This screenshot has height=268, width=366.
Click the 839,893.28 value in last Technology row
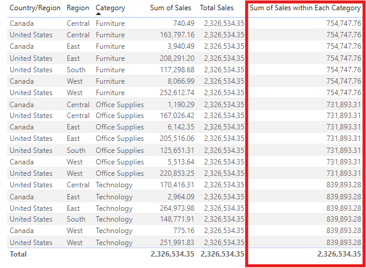click(x=344, y=243)
